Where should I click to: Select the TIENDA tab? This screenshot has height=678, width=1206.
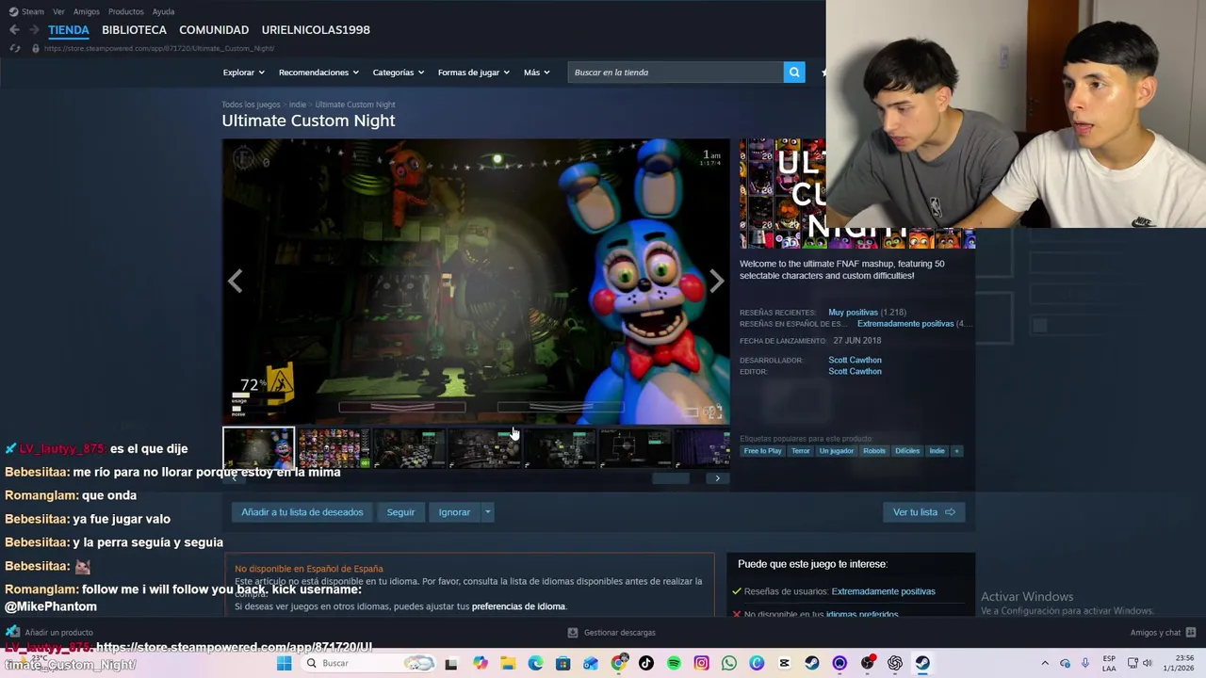click(x=69, y=30)
